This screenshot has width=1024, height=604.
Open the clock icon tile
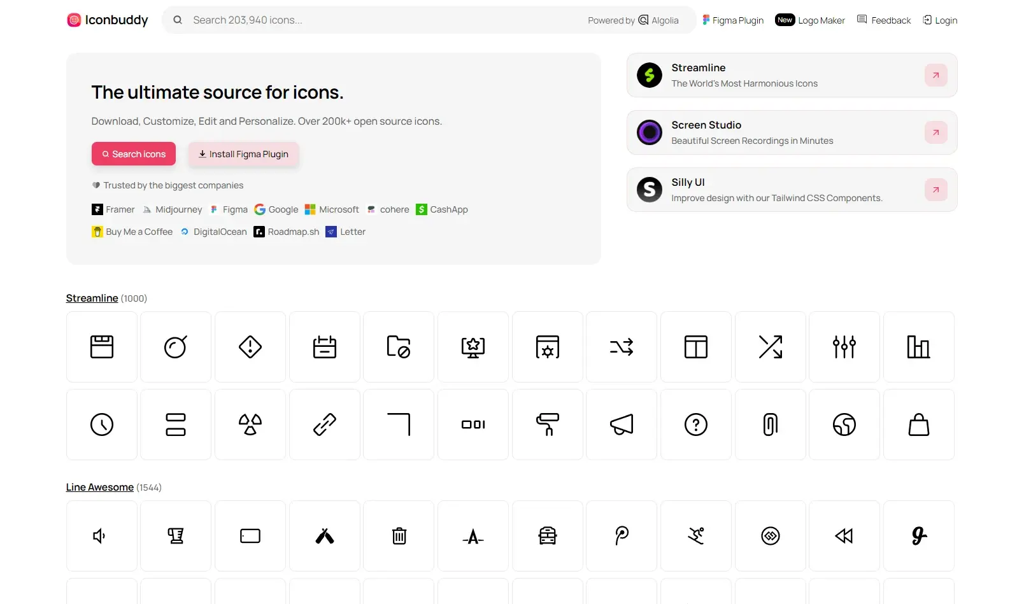[x=102, y=425]
